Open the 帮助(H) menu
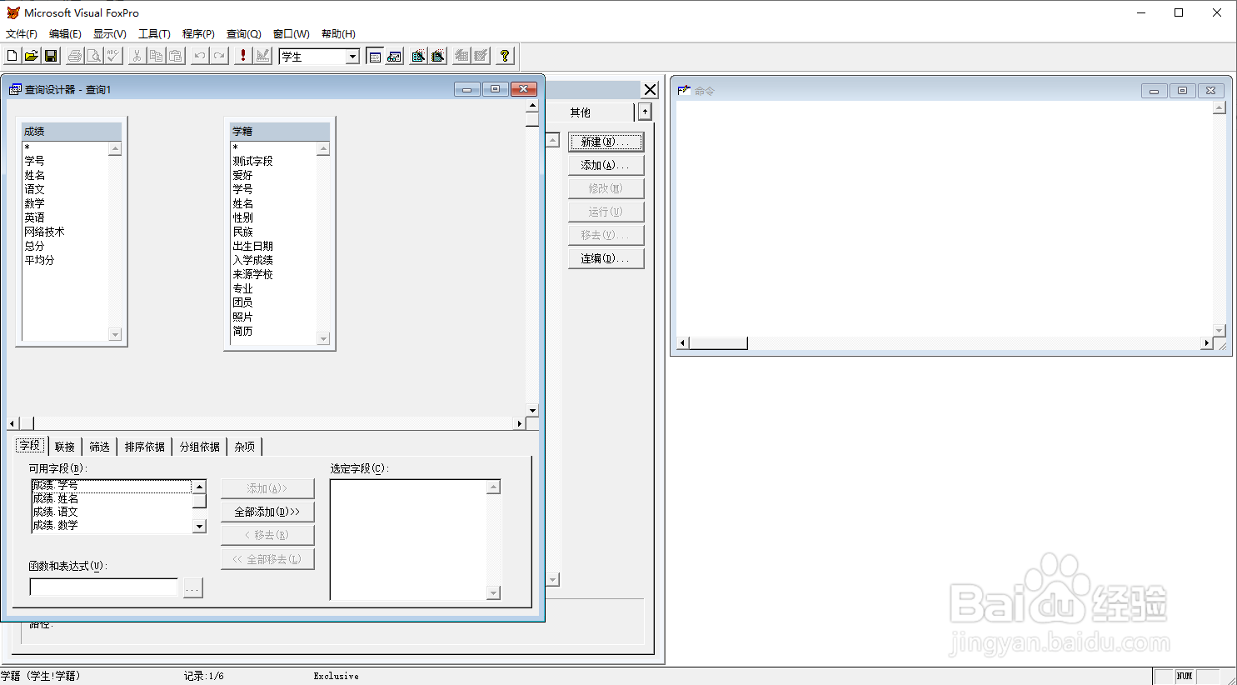Viewport: 1237px width, 685px height. (338, 34)
